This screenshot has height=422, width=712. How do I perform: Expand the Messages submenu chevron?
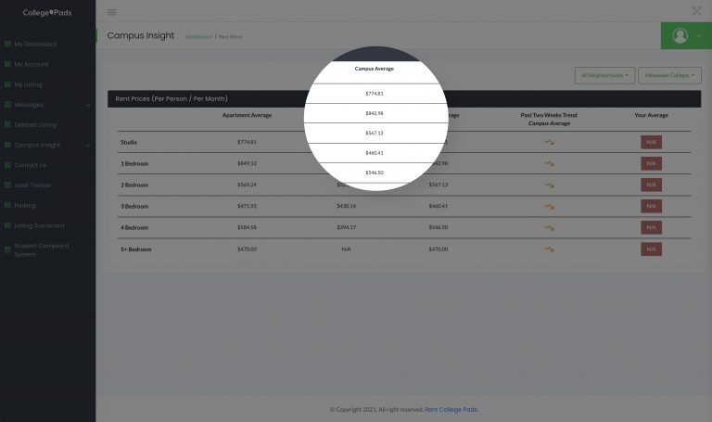tap(88, 105)
